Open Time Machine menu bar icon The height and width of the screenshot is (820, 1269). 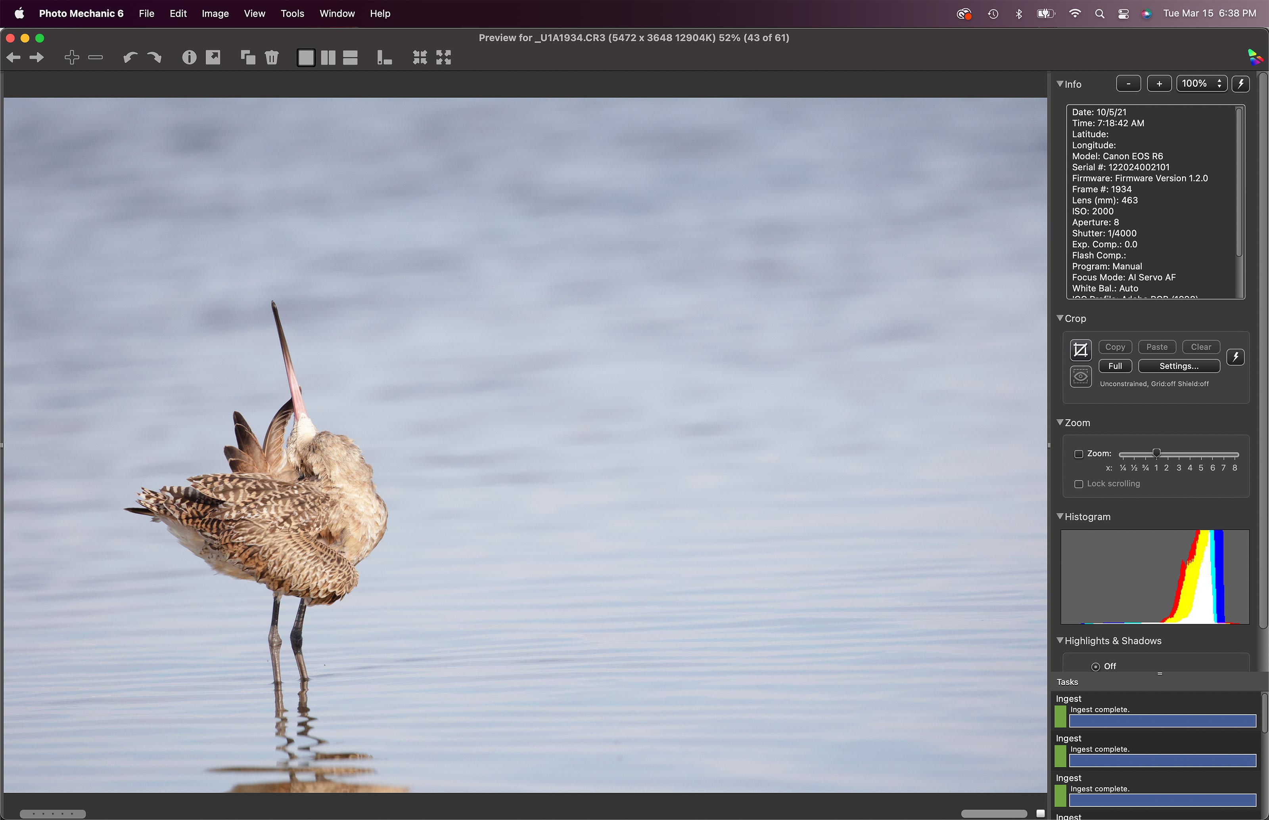[993, 14]
